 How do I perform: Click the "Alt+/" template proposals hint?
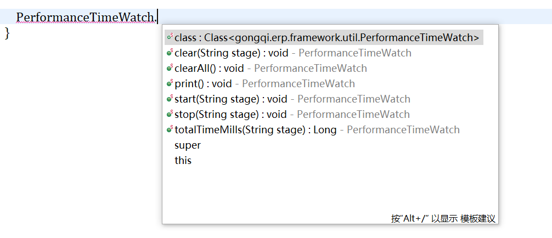pos(443,218)
